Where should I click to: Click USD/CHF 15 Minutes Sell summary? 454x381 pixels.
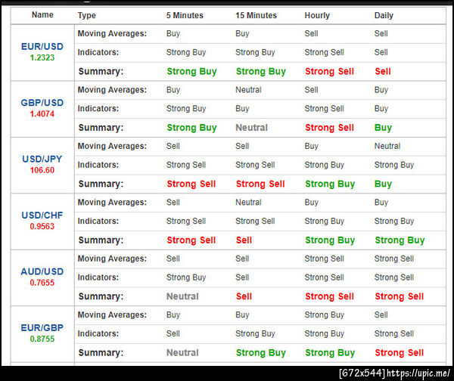244,240
